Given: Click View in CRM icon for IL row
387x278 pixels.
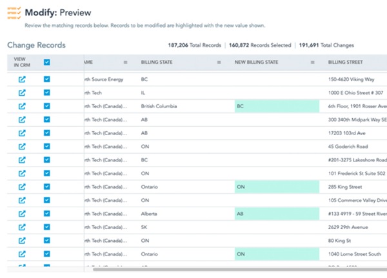Looking at the screenshot, I should pos(22,93).
